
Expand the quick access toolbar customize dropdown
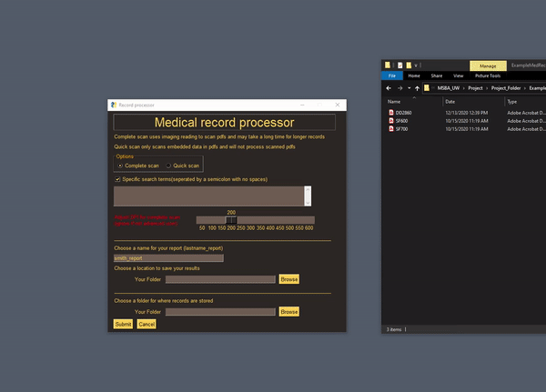click(418, 65)
